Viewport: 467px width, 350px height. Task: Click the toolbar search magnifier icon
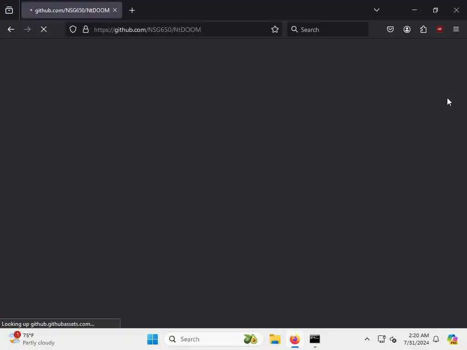tap(294, 29)
